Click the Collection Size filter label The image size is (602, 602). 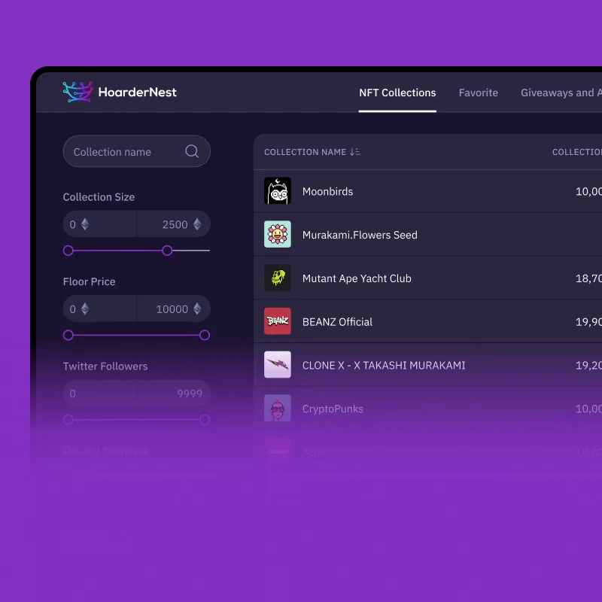click(x=99, y=197)
